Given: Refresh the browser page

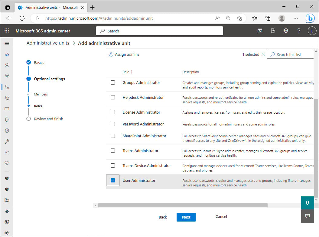Looking at the screenshot, I should [x=22, y=18].
